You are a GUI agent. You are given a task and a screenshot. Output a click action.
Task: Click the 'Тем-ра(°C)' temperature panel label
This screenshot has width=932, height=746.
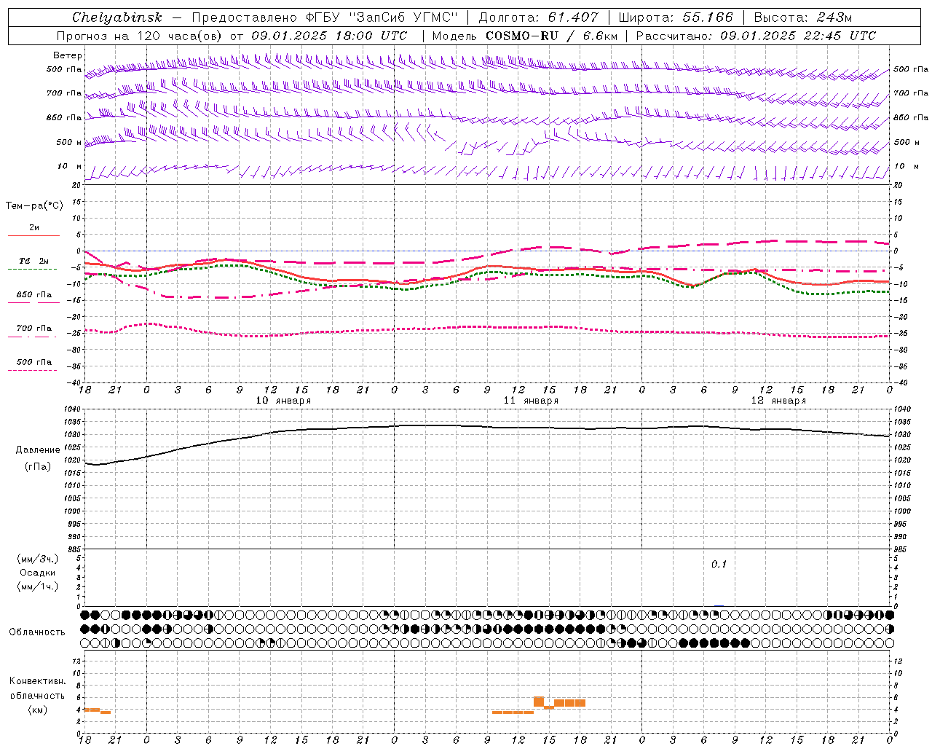pyautogui.click(x=34, y=205)
